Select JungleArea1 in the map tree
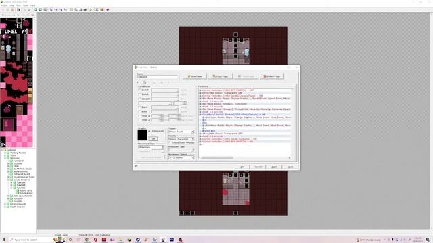 coord(26,194)
